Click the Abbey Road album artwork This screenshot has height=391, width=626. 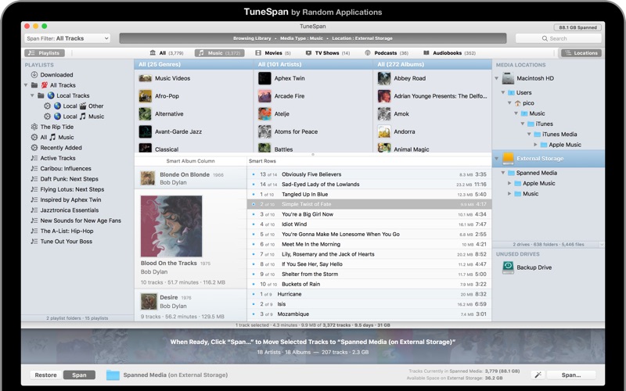(x=384, y=78)
